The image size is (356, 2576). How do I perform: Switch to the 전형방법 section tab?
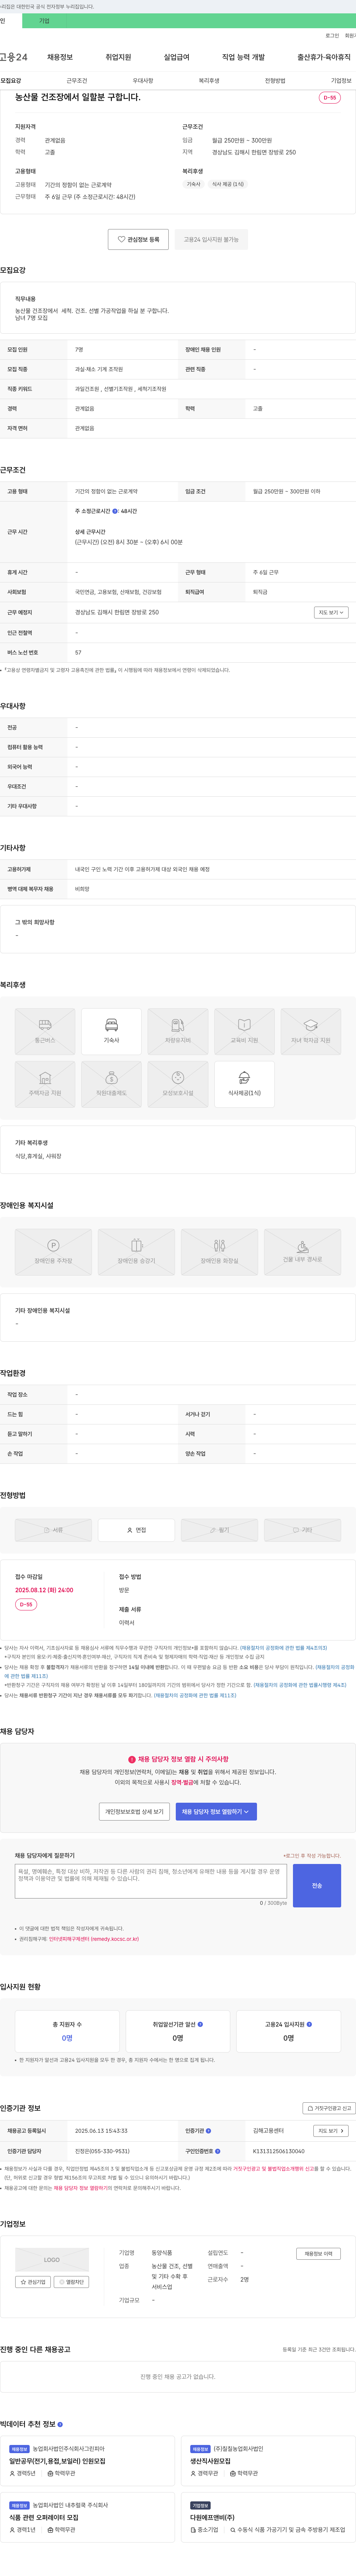275,81
